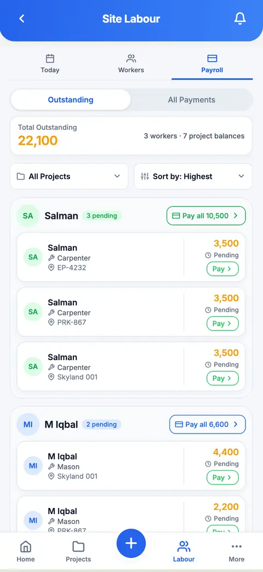Tap the blue plus add button
This screenshot has width=263, height=572.
131,543
